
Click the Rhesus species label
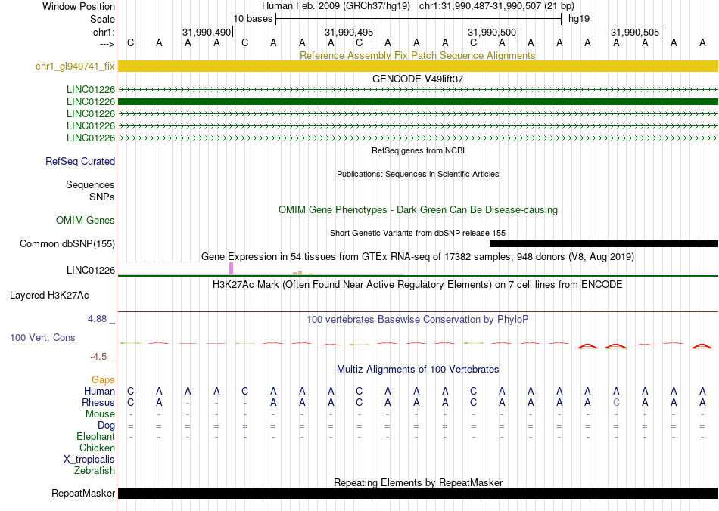[98, 402]
